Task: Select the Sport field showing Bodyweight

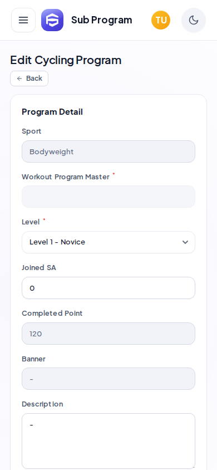Action: [108, 151]
